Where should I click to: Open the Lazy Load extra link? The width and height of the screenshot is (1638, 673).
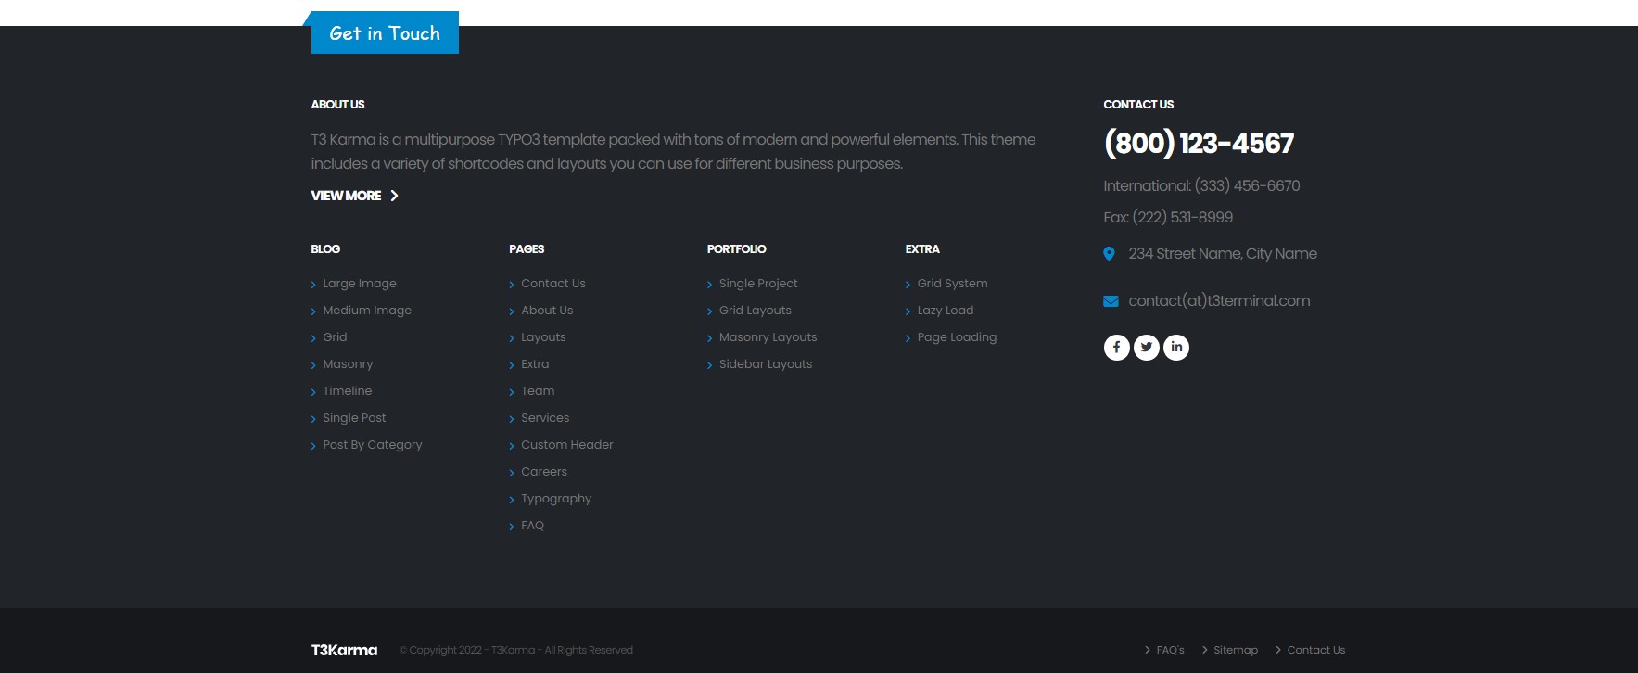[x=945, y=311]
